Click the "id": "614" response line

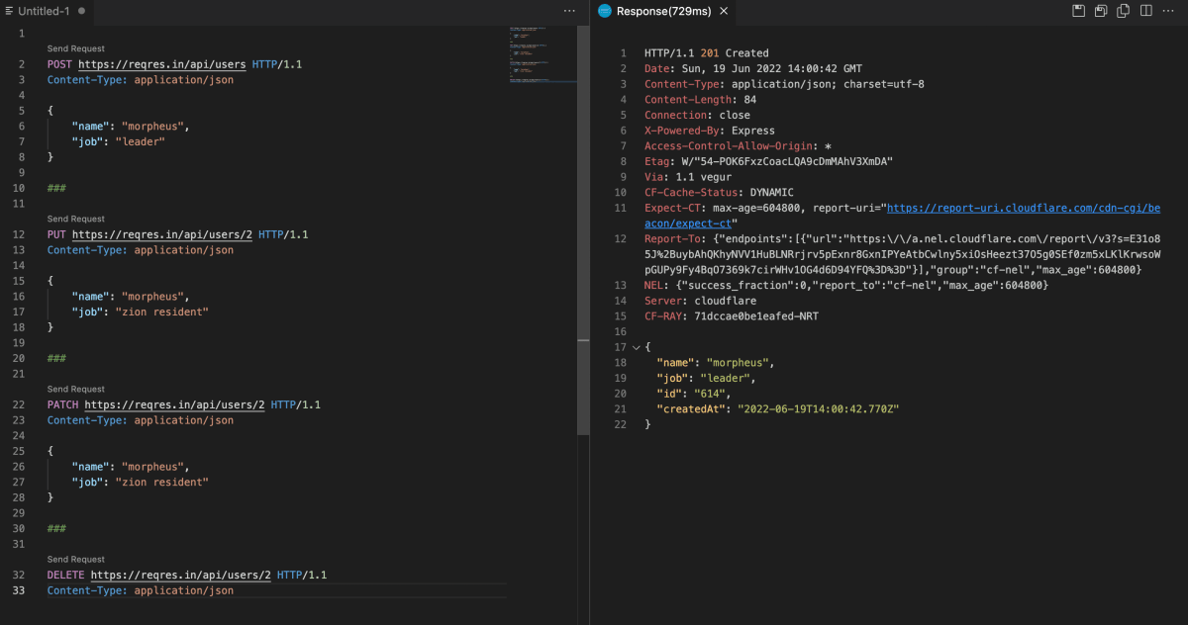tap(697, 394)
